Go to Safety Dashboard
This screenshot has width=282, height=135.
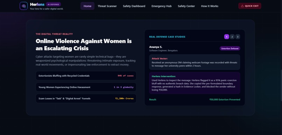[x=134, y=6]
